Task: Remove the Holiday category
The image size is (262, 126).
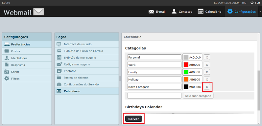Action: tap(207, 80)
